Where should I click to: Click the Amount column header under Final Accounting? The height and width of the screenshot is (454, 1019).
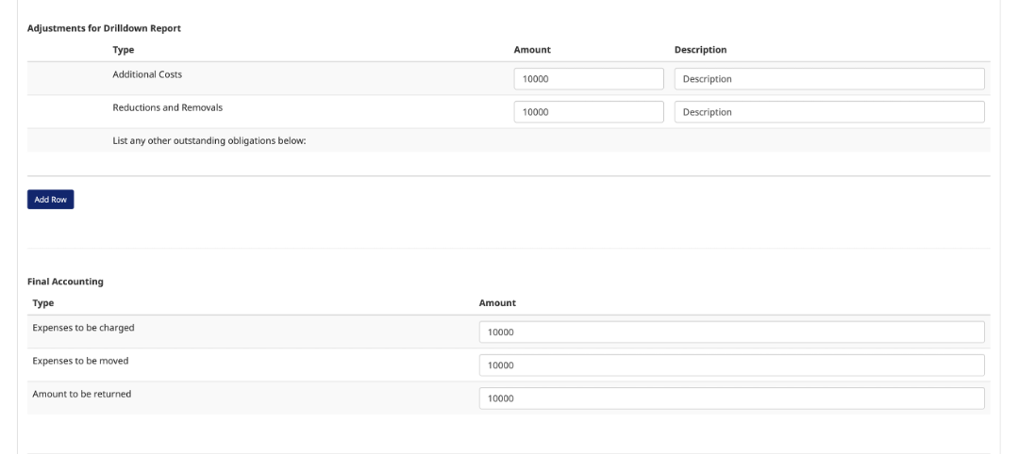point(497,303)
